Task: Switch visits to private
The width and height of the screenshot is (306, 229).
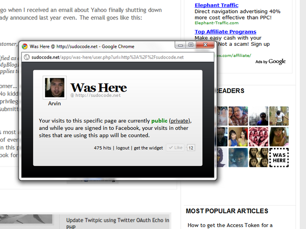Action: point(180,121)
